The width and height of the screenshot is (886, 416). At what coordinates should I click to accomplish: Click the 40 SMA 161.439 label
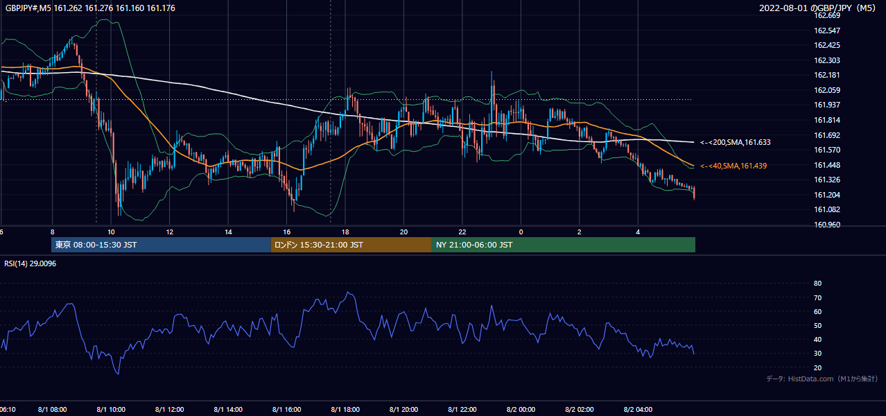coord(733,166)
